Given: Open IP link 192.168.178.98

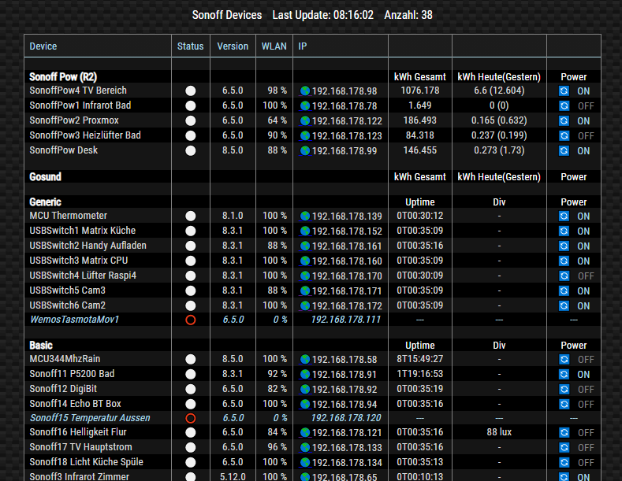Looking at the screenshot, I should point(345,91).
